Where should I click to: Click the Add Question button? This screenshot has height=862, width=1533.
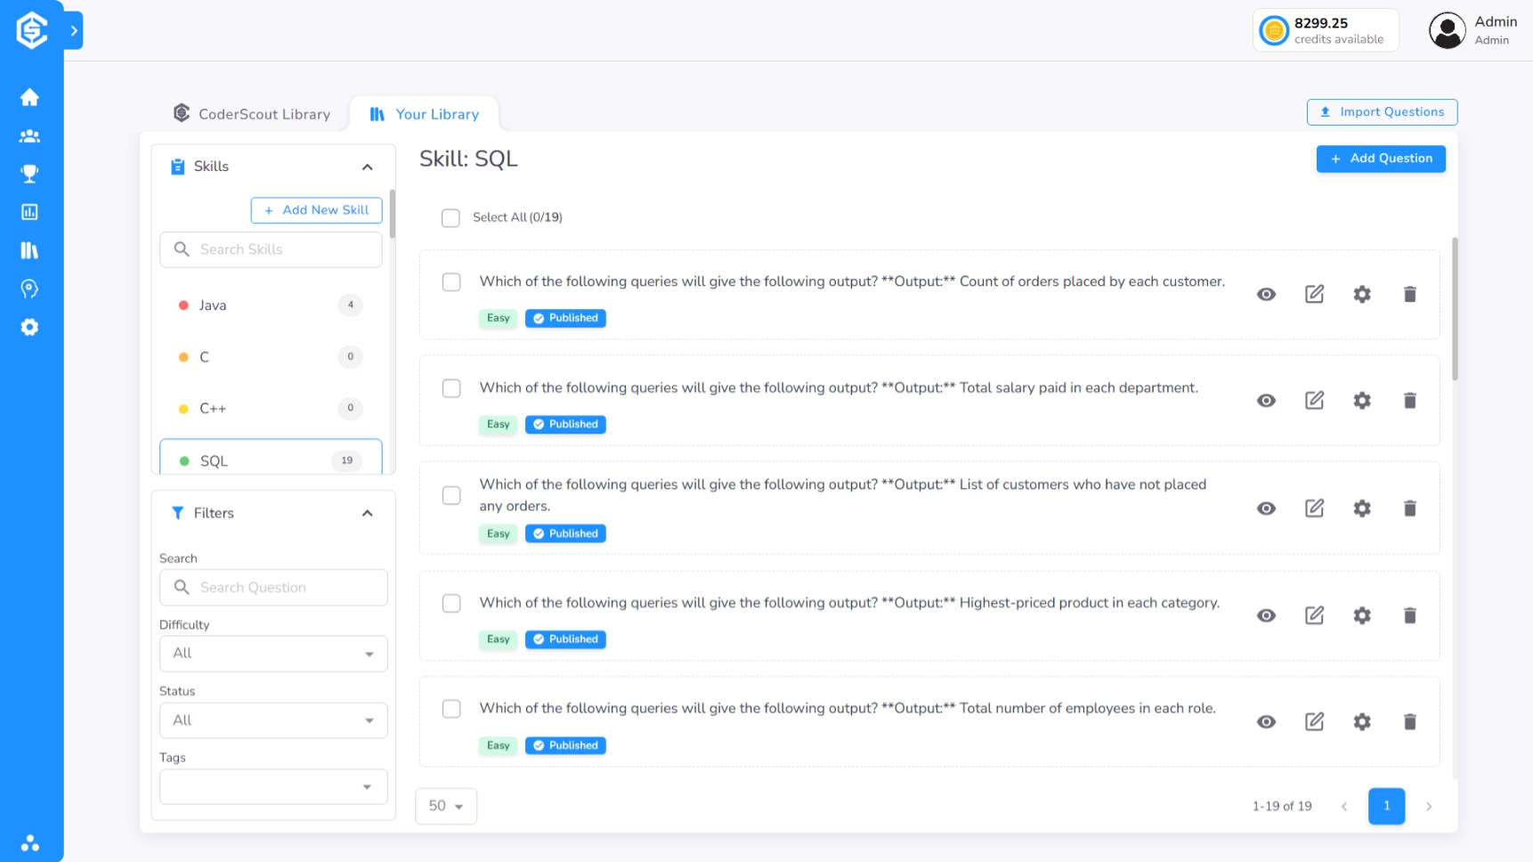[x=1380, y=159]
